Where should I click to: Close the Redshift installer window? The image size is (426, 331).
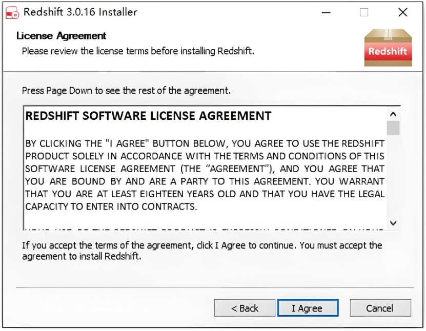403,13
